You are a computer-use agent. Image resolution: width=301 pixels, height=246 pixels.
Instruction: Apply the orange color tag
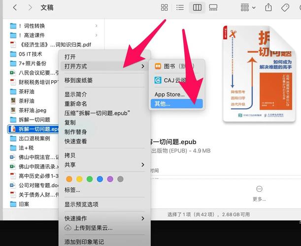point(69,179)
